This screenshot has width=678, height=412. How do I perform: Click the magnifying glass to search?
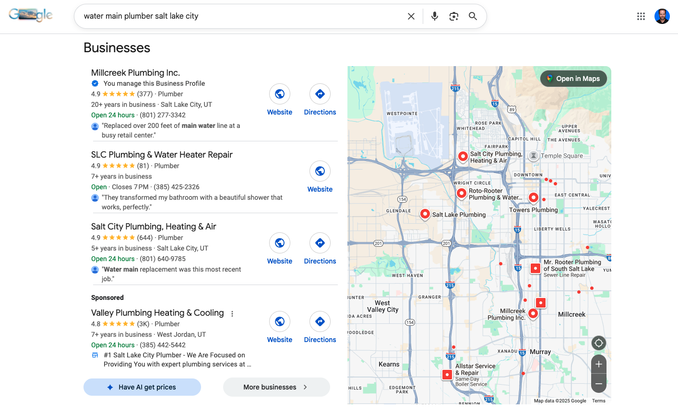pos(473,16)
